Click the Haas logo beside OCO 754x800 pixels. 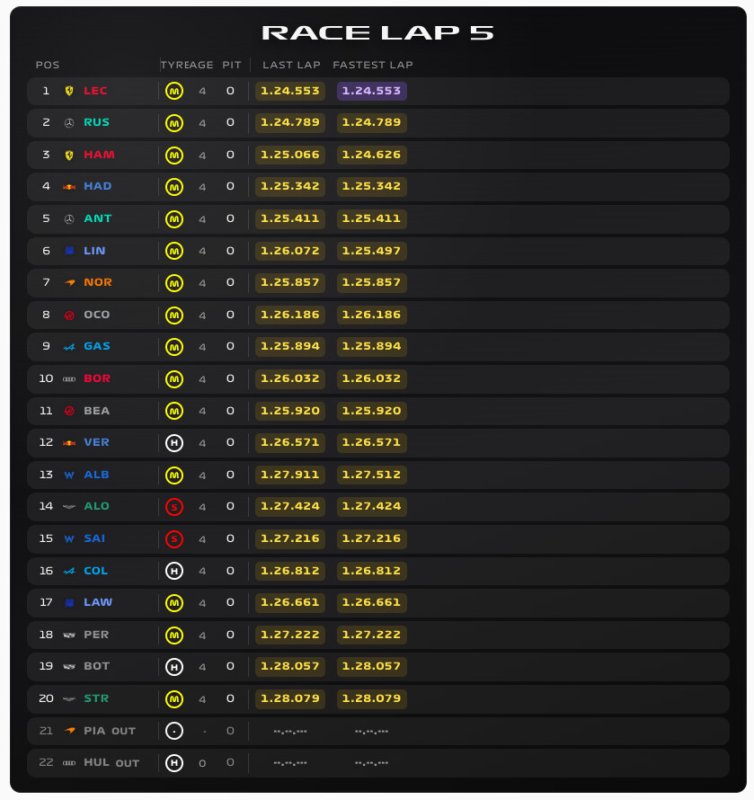click(x=69, y=316)
